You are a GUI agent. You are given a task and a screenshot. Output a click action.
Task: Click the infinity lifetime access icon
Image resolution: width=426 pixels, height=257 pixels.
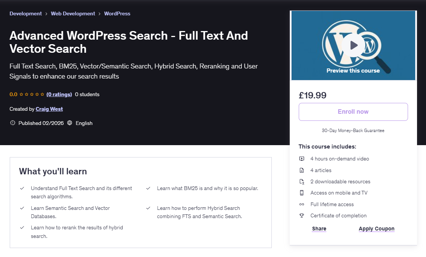tap(302, 204)
